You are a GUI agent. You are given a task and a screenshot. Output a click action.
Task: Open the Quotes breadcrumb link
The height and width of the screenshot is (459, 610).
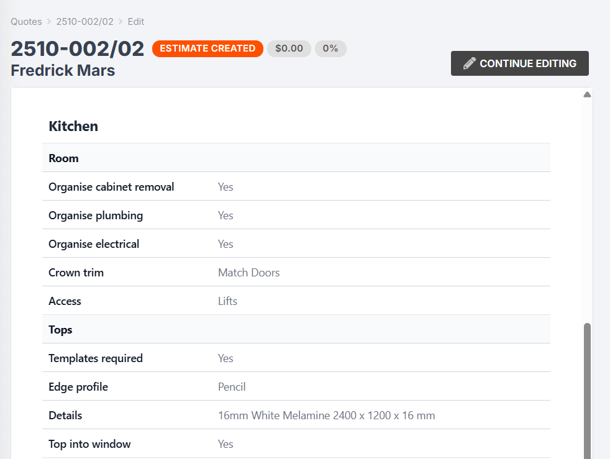point(26,21)
